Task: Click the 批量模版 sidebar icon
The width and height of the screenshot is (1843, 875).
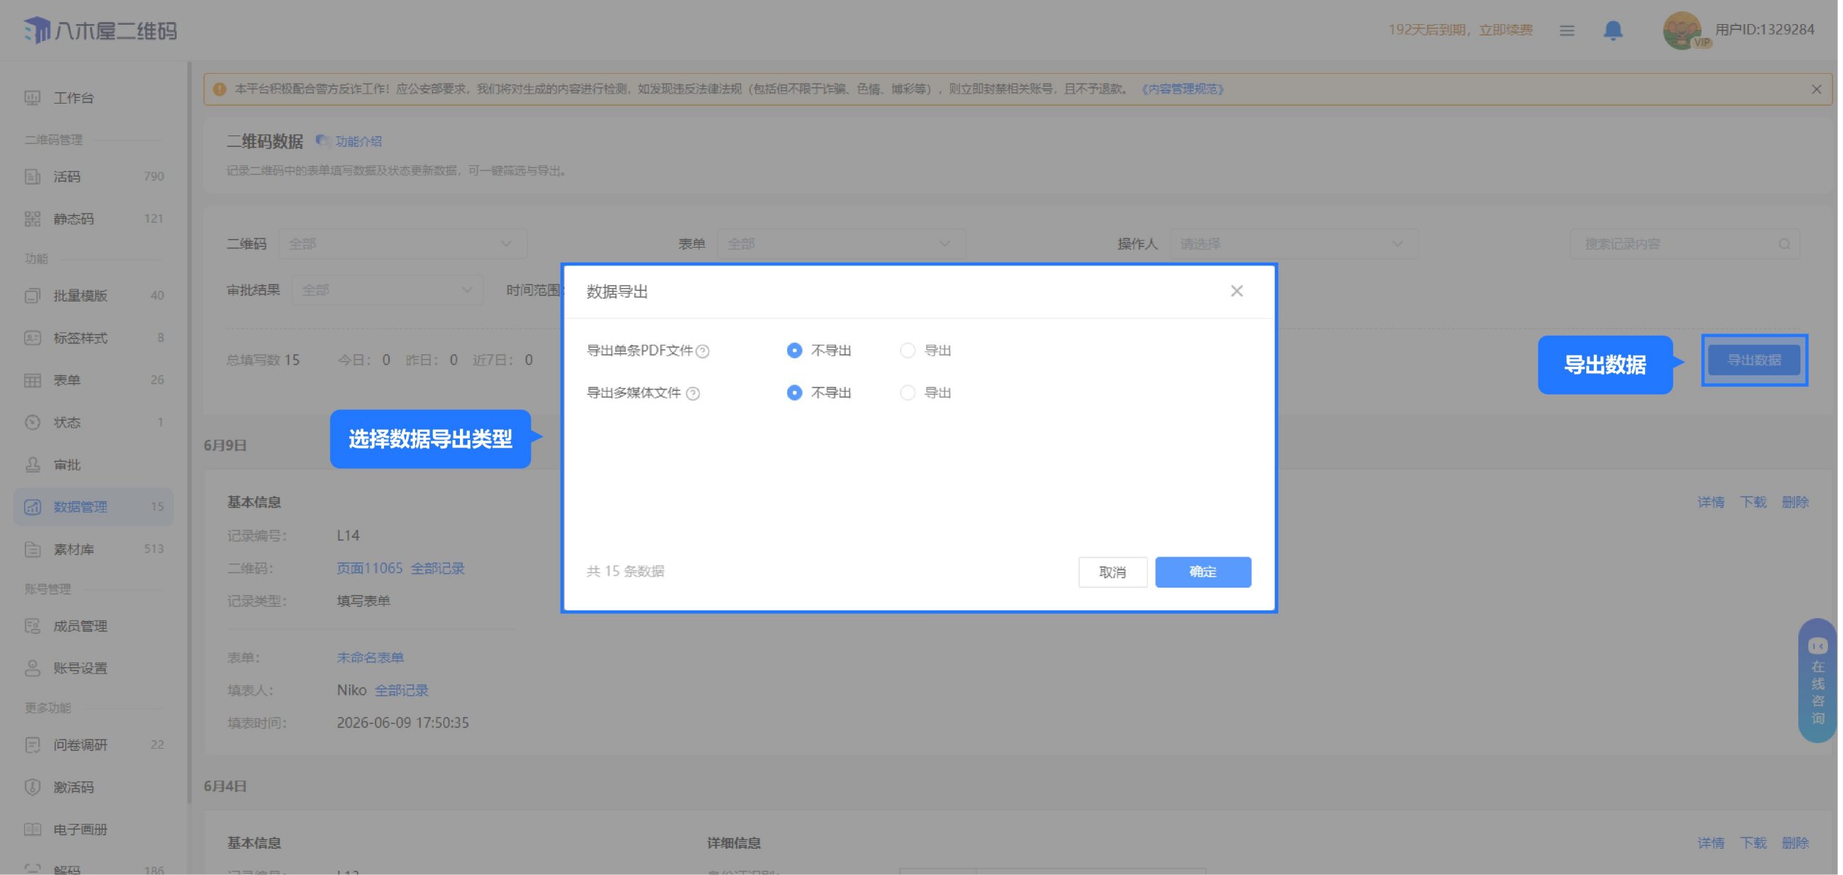Action: pos(32,296)
